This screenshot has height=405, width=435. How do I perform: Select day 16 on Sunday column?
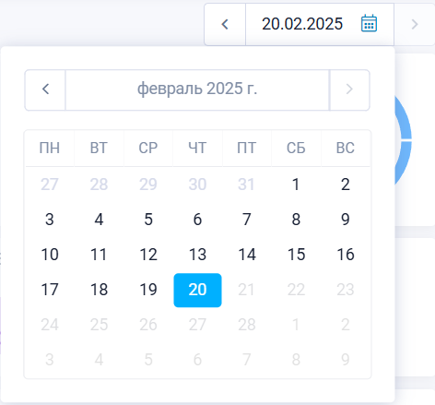tap(346, 255)
